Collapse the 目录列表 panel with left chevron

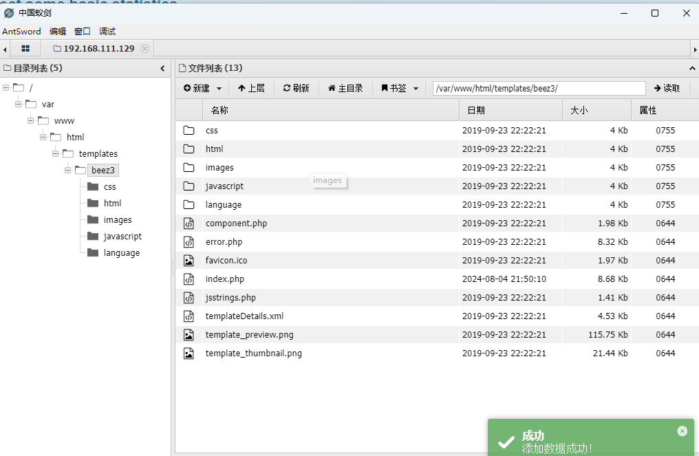[x=162, y=68]
